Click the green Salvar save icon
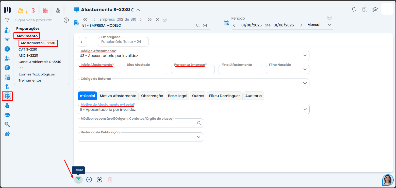Image resolution: width=396 pixels, height=188 pixels. tap(78, 180)
